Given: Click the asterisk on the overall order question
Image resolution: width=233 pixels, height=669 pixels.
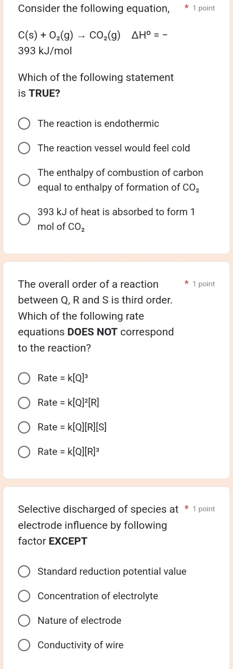Looking at the screenshot, I should (x=186, y=283).
